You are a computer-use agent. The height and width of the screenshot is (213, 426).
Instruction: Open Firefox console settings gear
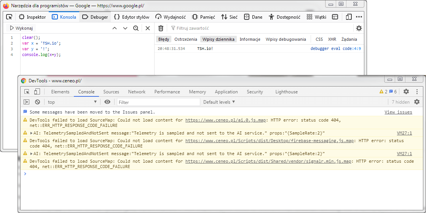359,28
